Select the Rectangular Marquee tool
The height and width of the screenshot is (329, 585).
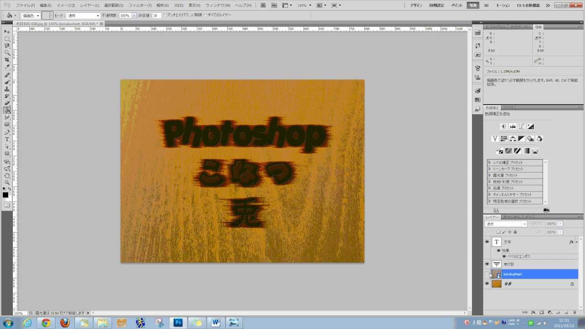pyautogui.click(x=7, y=39)
